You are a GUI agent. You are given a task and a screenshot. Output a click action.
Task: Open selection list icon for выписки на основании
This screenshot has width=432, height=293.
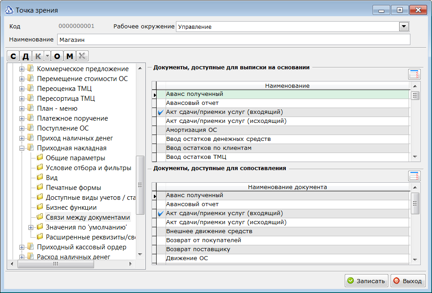pyautogui.click(x=414, y=74)
